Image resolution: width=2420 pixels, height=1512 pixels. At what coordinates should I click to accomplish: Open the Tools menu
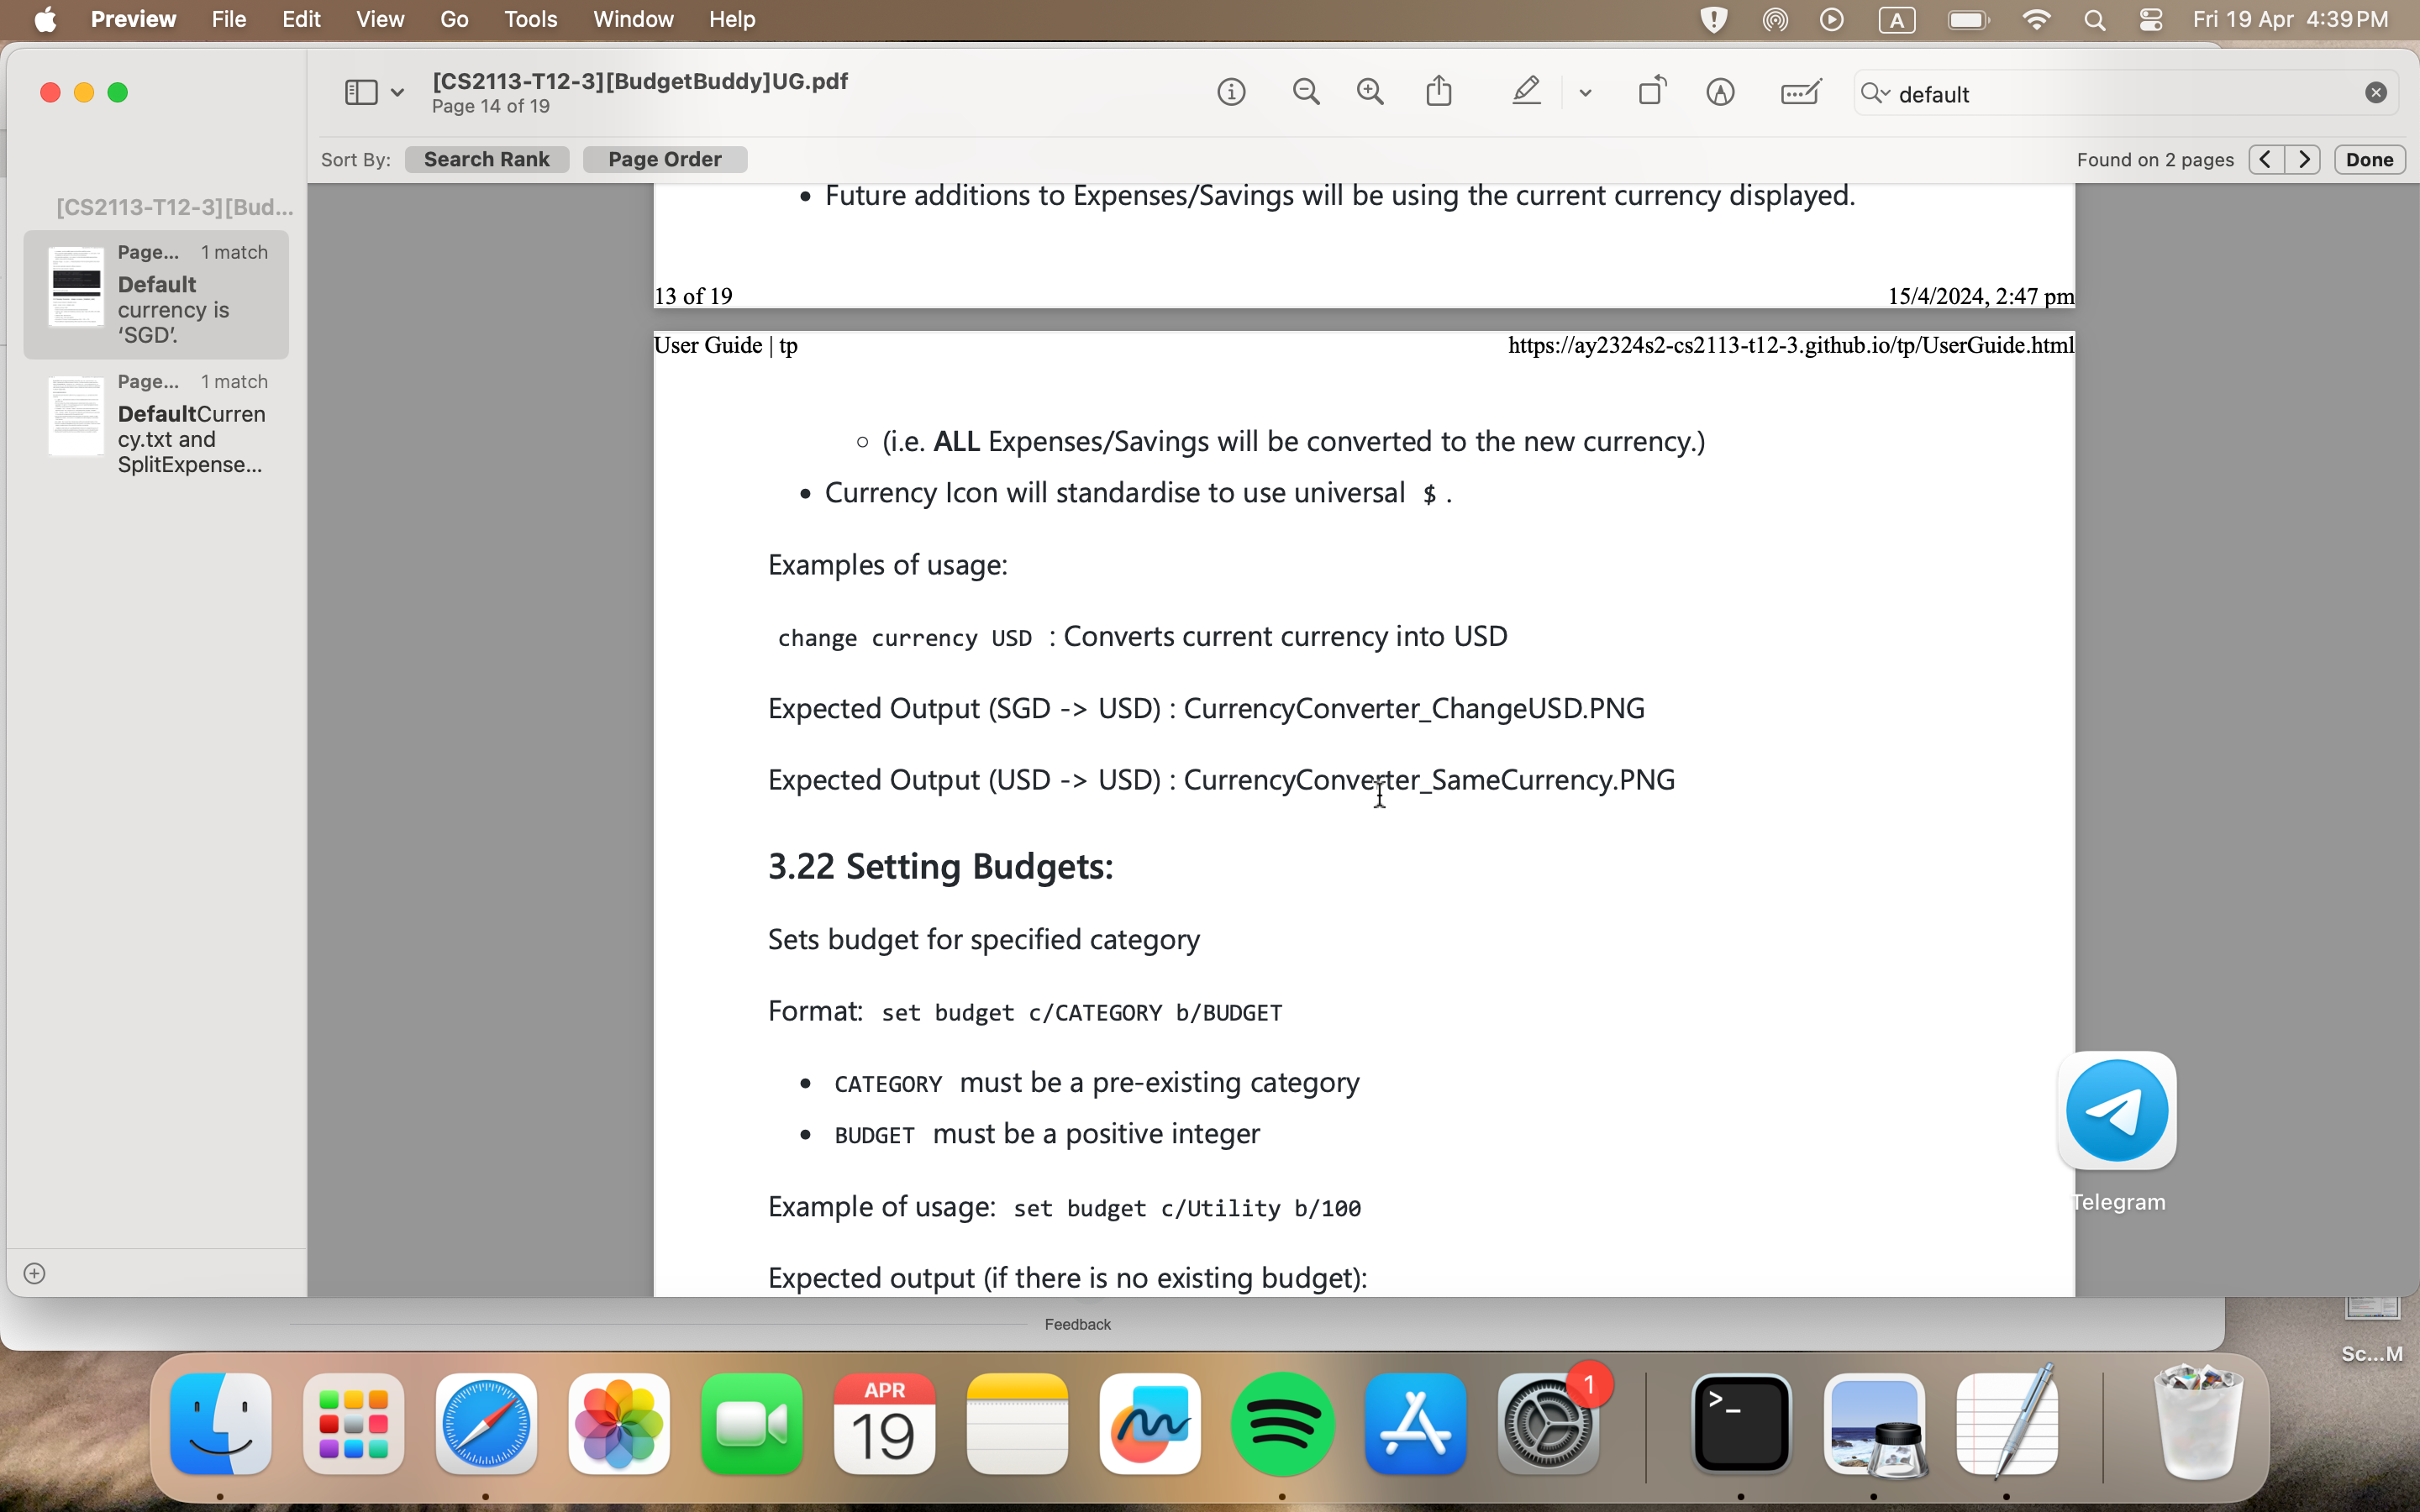(x=530, y=19)
